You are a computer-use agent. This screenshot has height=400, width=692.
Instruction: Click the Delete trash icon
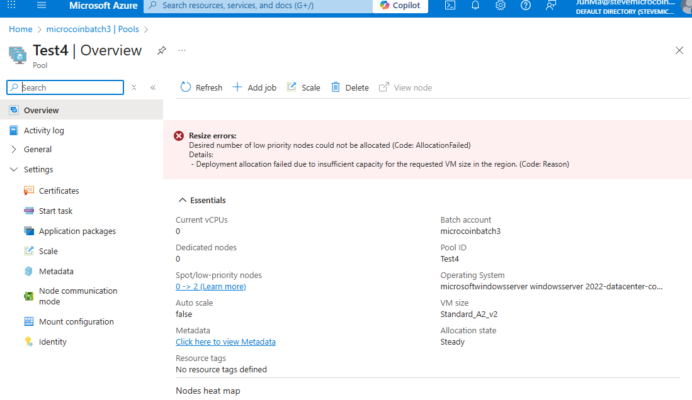point(336,87)
